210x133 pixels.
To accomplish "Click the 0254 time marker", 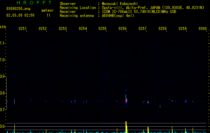I will pos(83,28).
